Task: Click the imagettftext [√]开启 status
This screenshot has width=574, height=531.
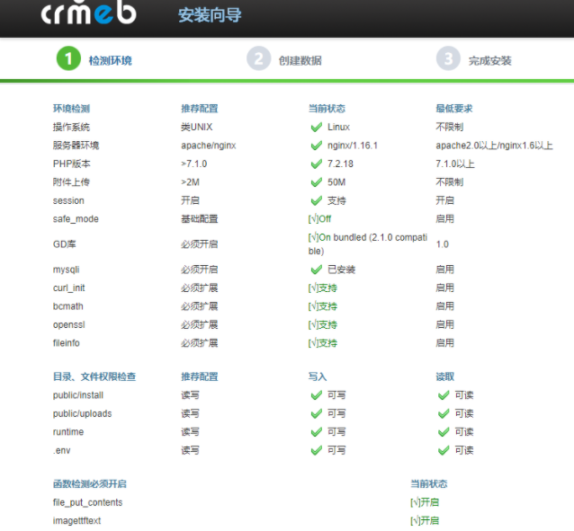Action: [x=425, y=521]
